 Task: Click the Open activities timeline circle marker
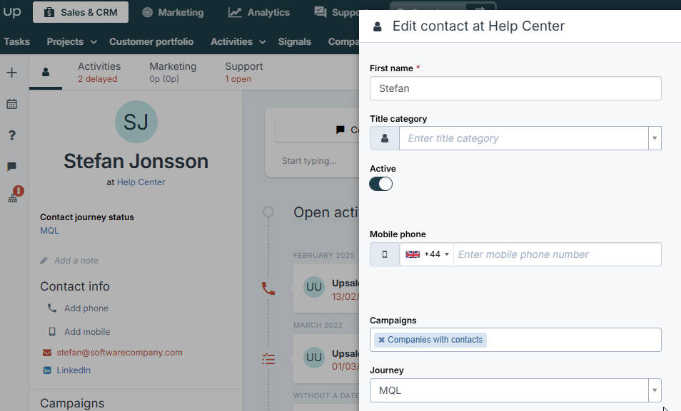[268, 212]
